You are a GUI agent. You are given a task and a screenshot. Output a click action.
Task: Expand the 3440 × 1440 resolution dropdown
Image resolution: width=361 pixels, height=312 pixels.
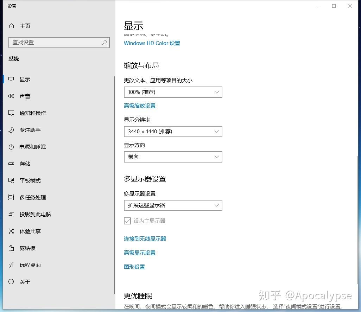pyautogui.click(x=173, y=131)
